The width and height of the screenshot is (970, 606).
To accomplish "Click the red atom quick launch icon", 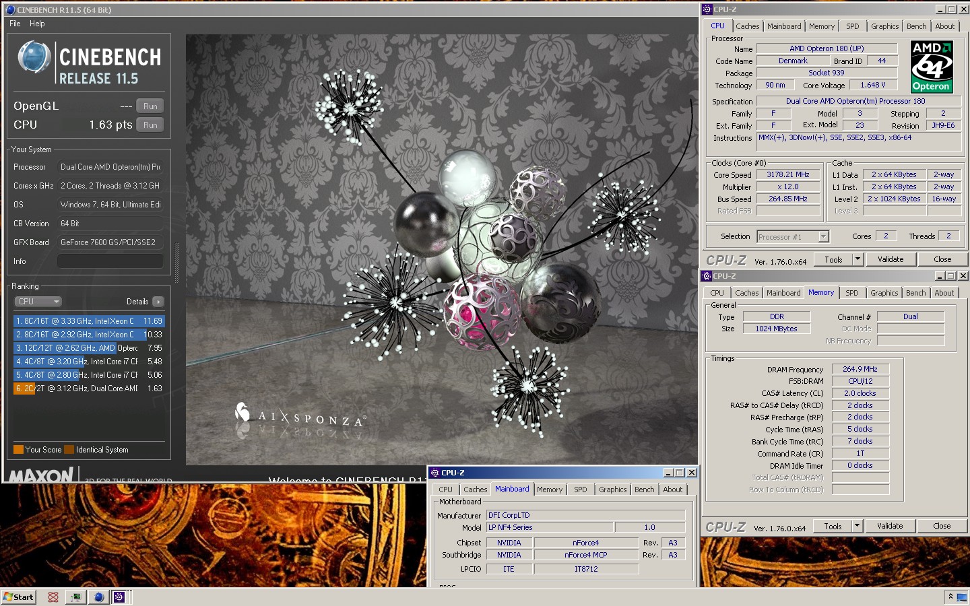I will click(x=53, y=597).
